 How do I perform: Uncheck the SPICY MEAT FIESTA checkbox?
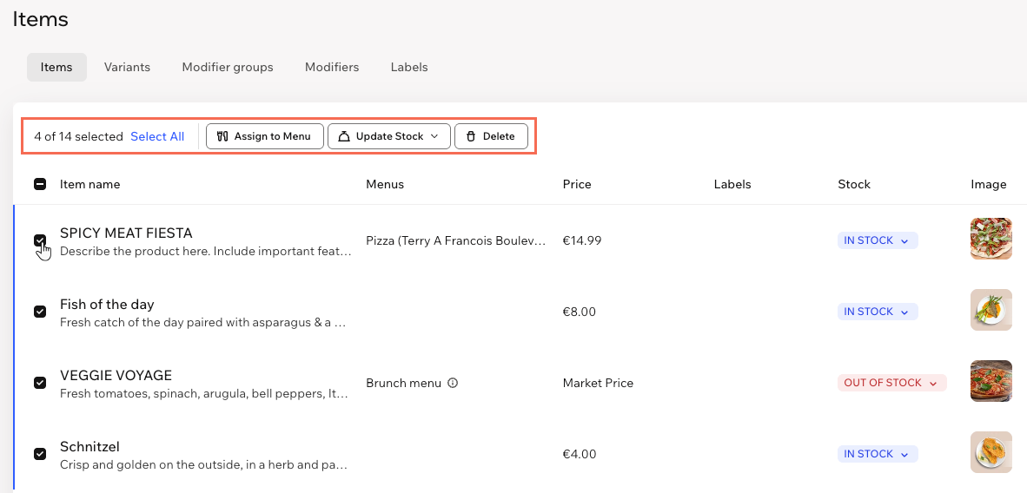coord(40,241)
